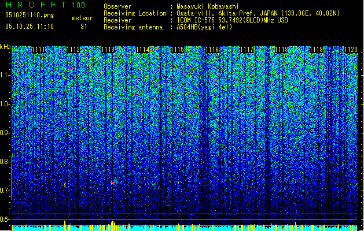The height and width of the screenshot is (231, 364).
Task: Click time marker 1117
Action: pos(247,50)
